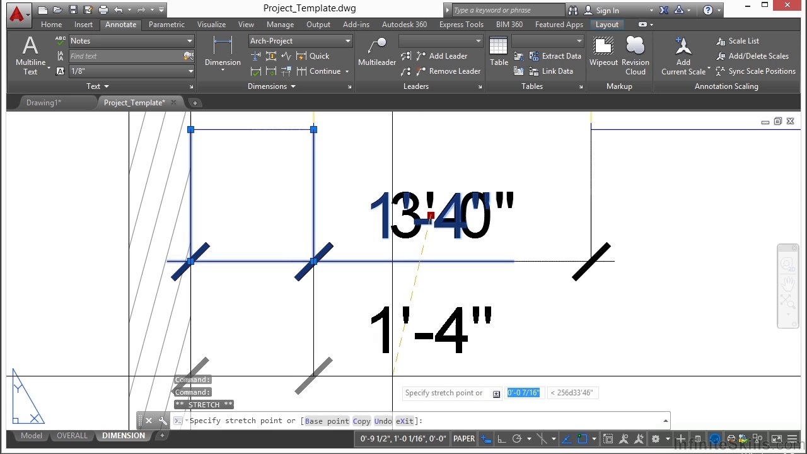Expand the Continue dimension flyout arrow
The height and width of the screenshot is (454, 807).
347,71
